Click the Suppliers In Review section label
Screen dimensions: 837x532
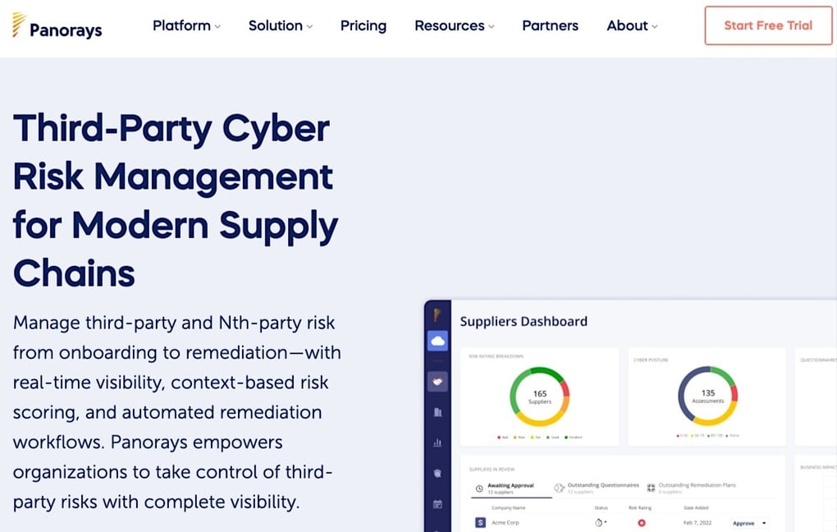click(492, 470)
